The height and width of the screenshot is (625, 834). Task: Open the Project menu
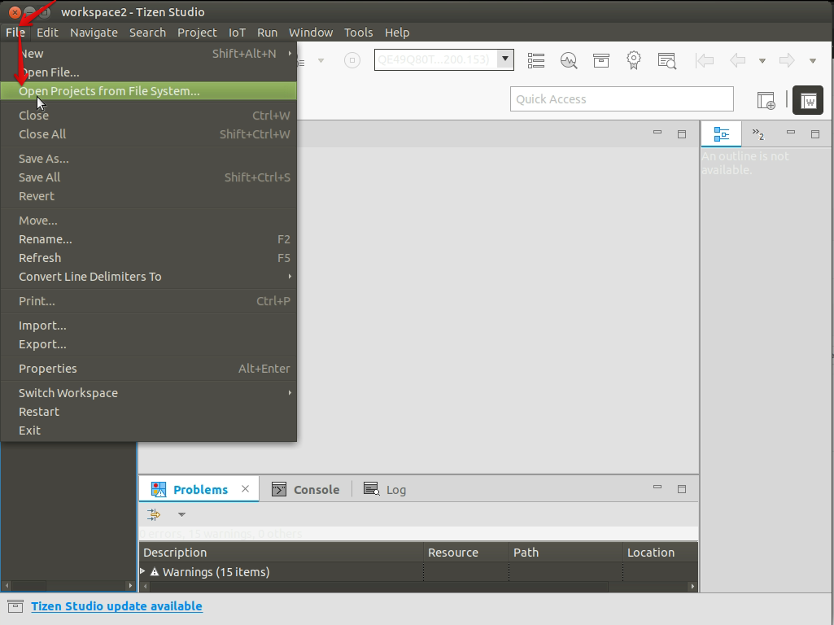tap(197, 33)
